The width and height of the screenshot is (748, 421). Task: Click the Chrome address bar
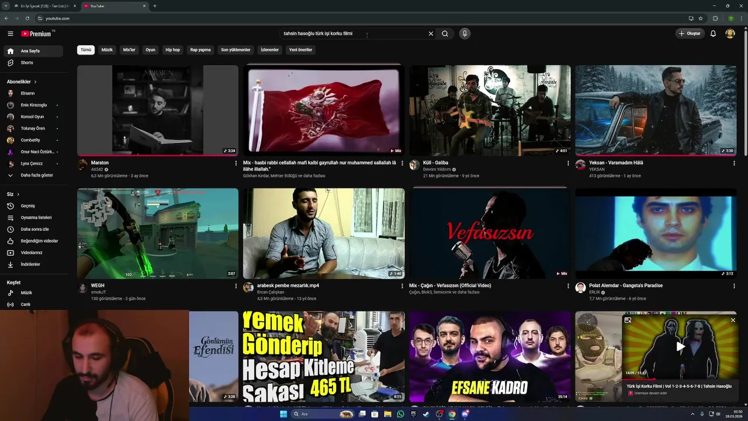362,18
